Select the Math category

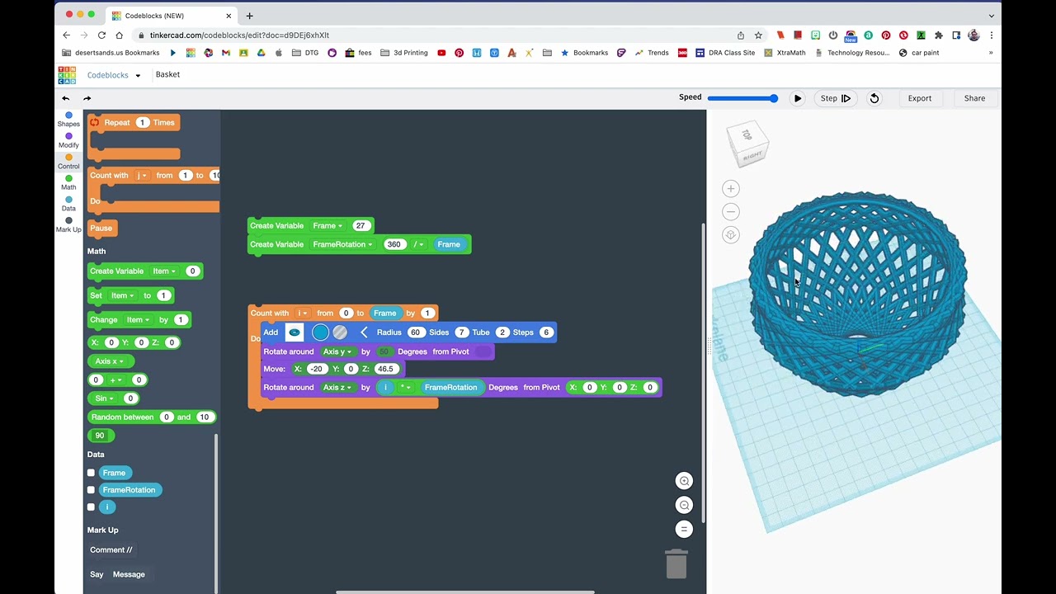(x=68, y=183)
